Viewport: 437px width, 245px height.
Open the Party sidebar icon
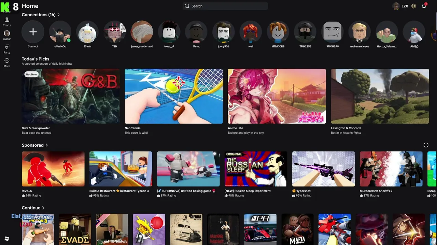point(7,49)
